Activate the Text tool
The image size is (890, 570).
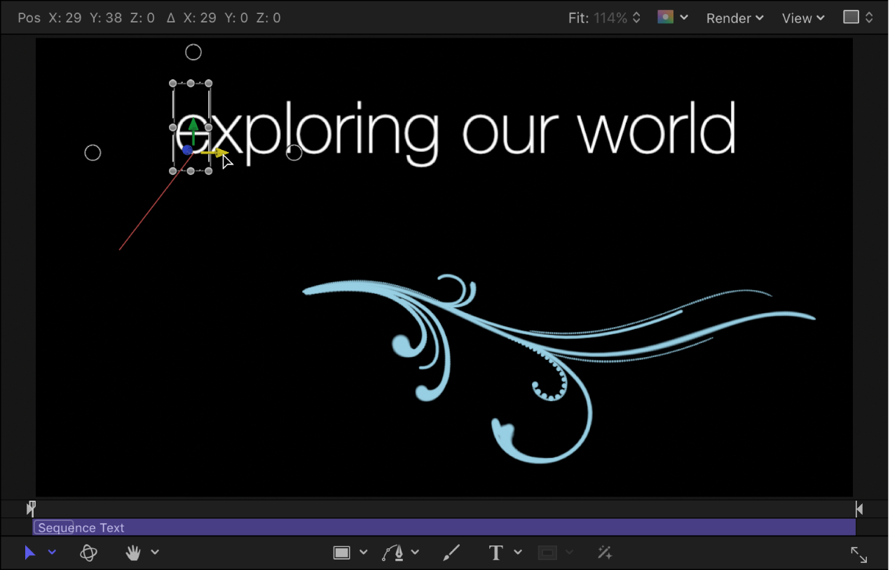point(495,552)
